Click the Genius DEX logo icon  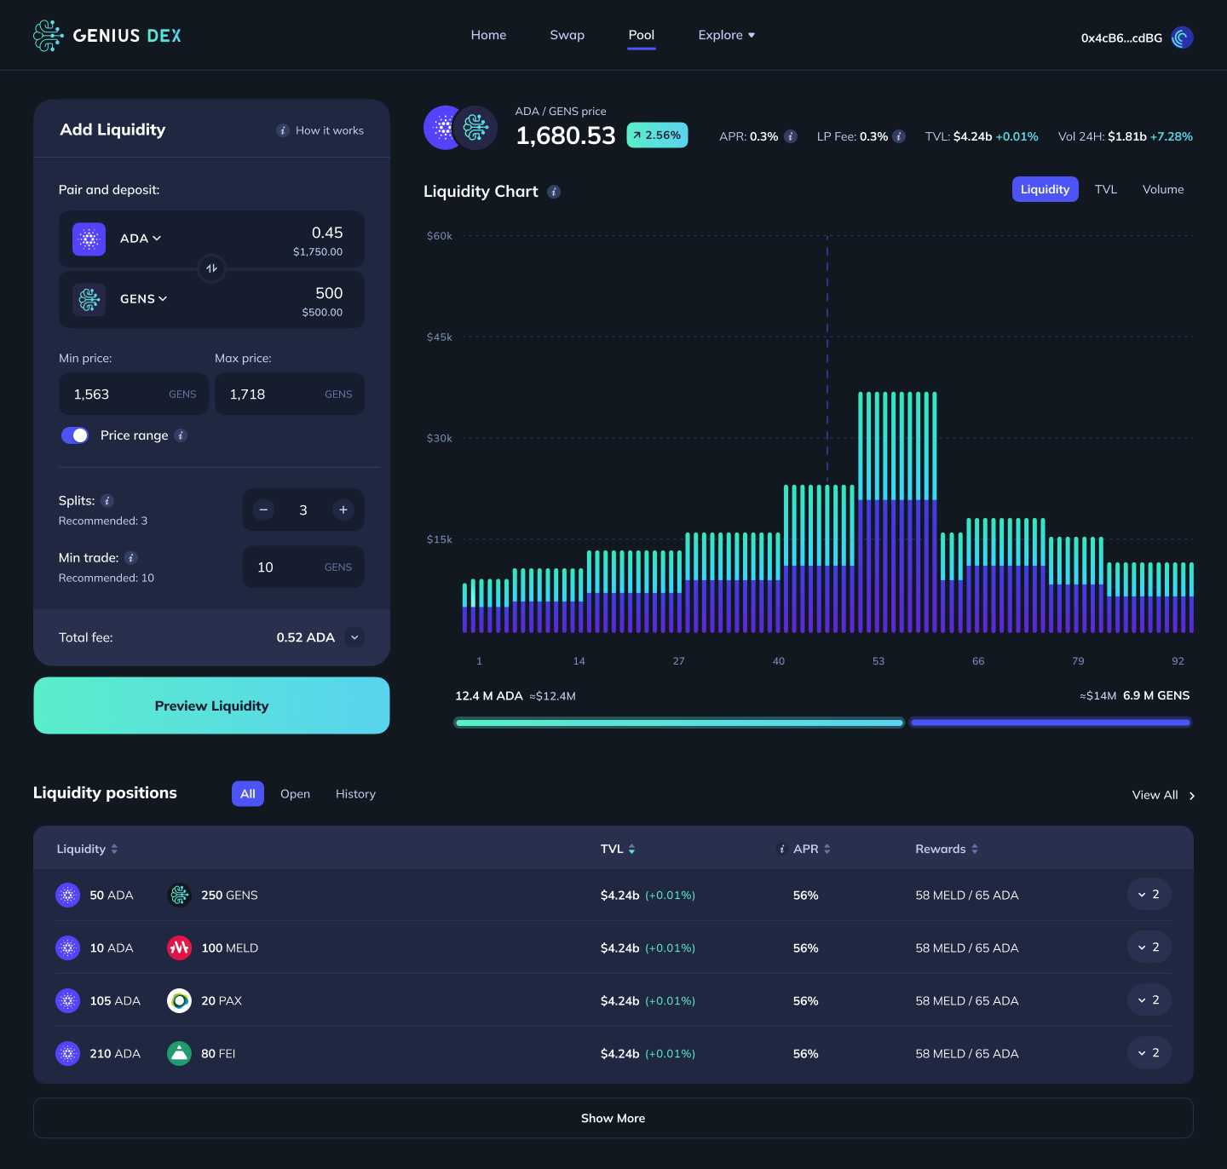click(x=48, y=35)
